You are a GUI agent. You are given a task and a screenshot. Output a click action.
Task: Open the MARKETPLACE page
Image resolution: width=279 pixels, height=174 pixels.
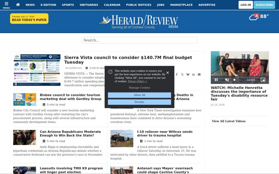pos(181,5)
